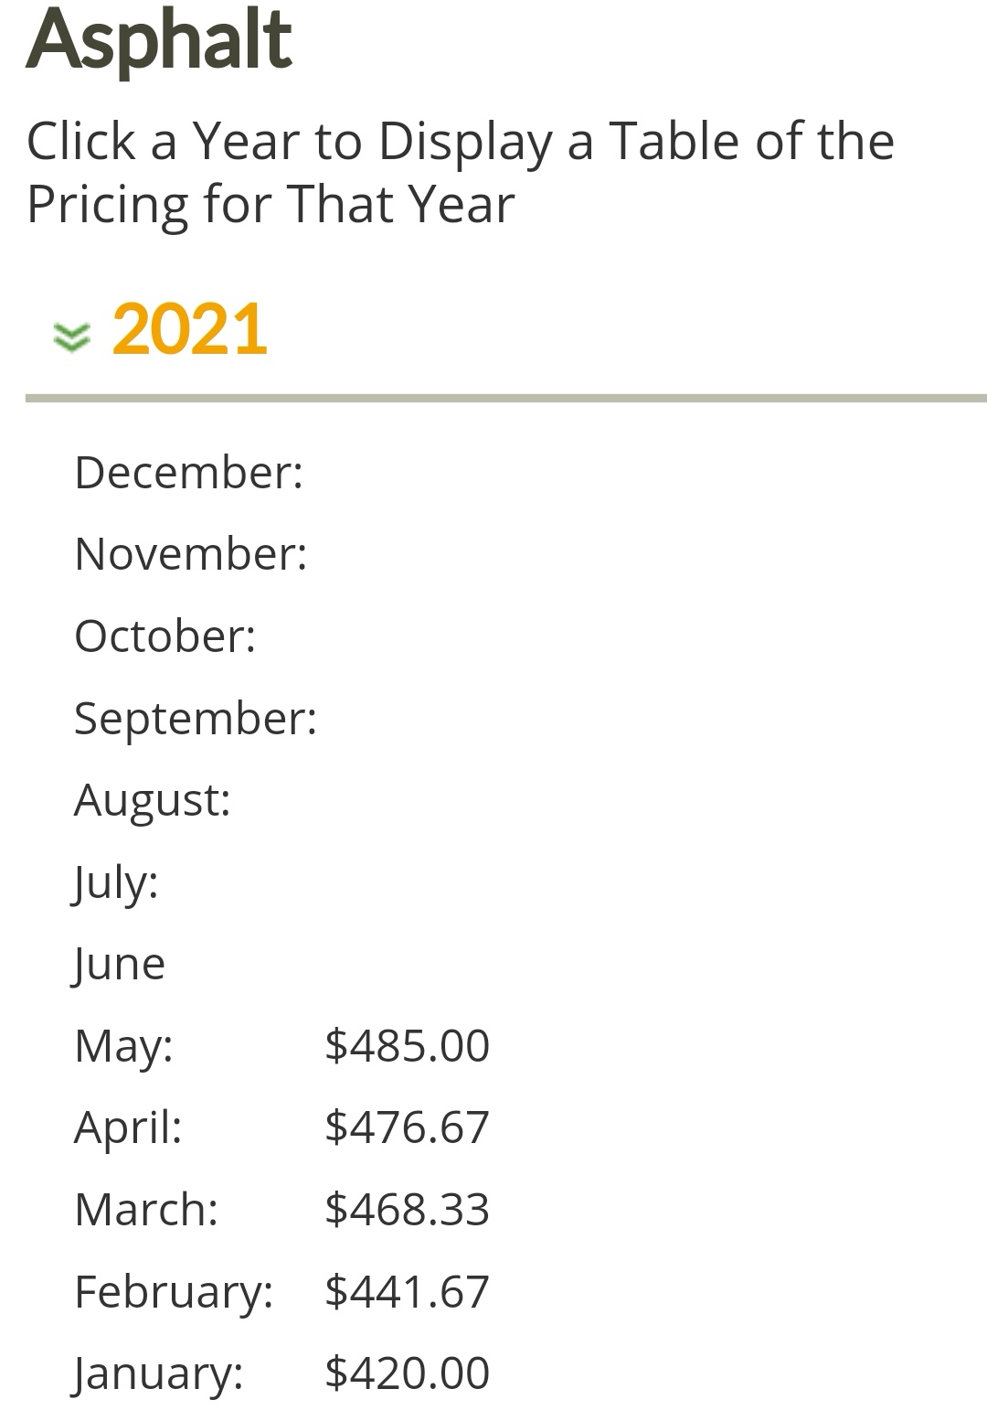The image size is (987, 1421).
Task: Select the August row label
Action: click(152, 800)
